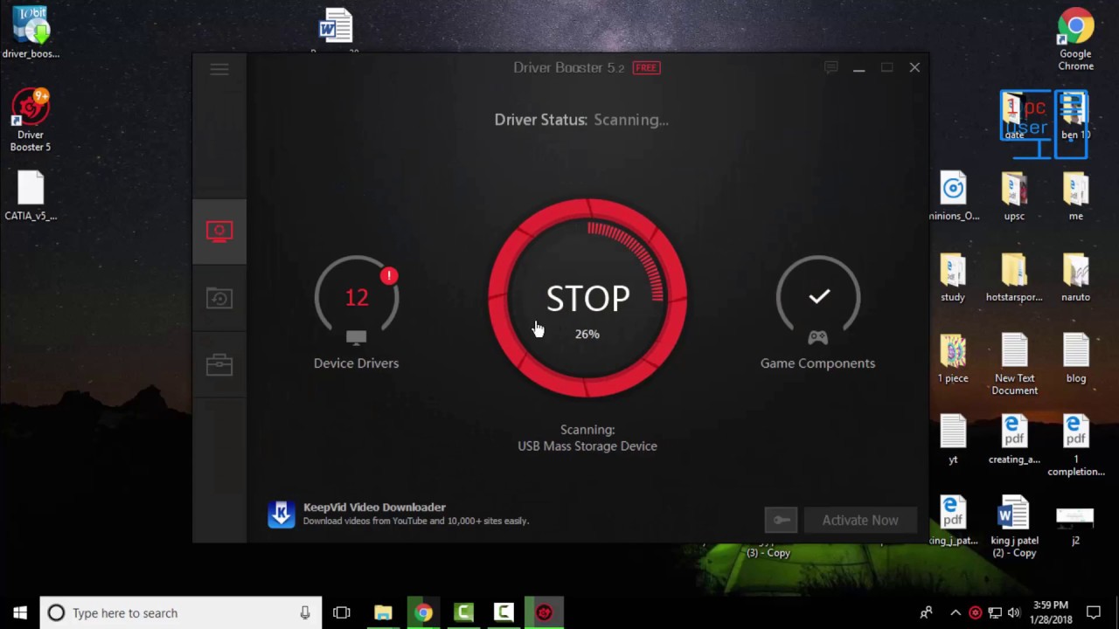The image size is (1119, 629).
Task: Open the People icon in the system tray
Action: click(x=926, y=612)
